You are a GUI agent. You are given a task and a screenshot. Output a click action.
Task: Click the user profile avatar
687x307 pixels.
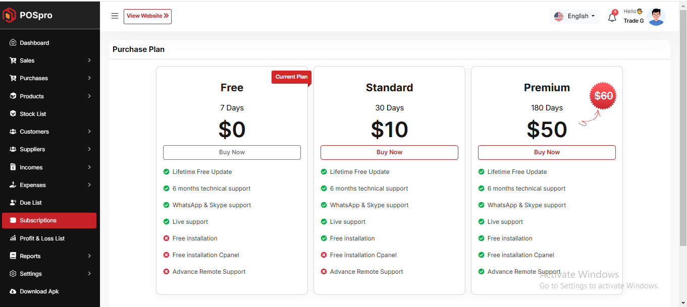click(x=656, y=17)
